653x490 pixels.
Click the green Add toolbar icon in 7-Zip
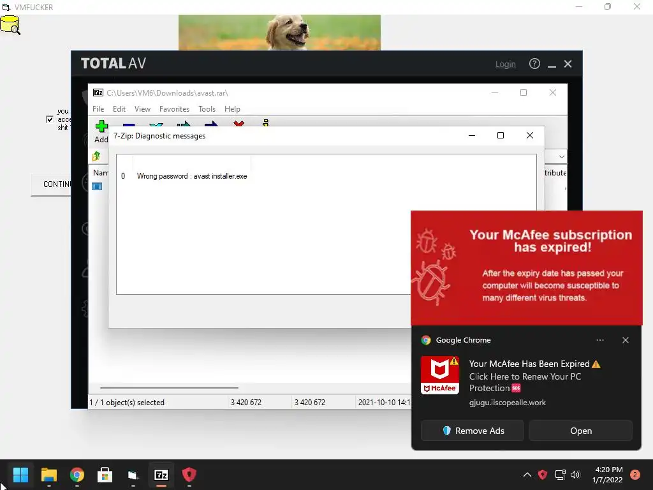coord(101,126)
